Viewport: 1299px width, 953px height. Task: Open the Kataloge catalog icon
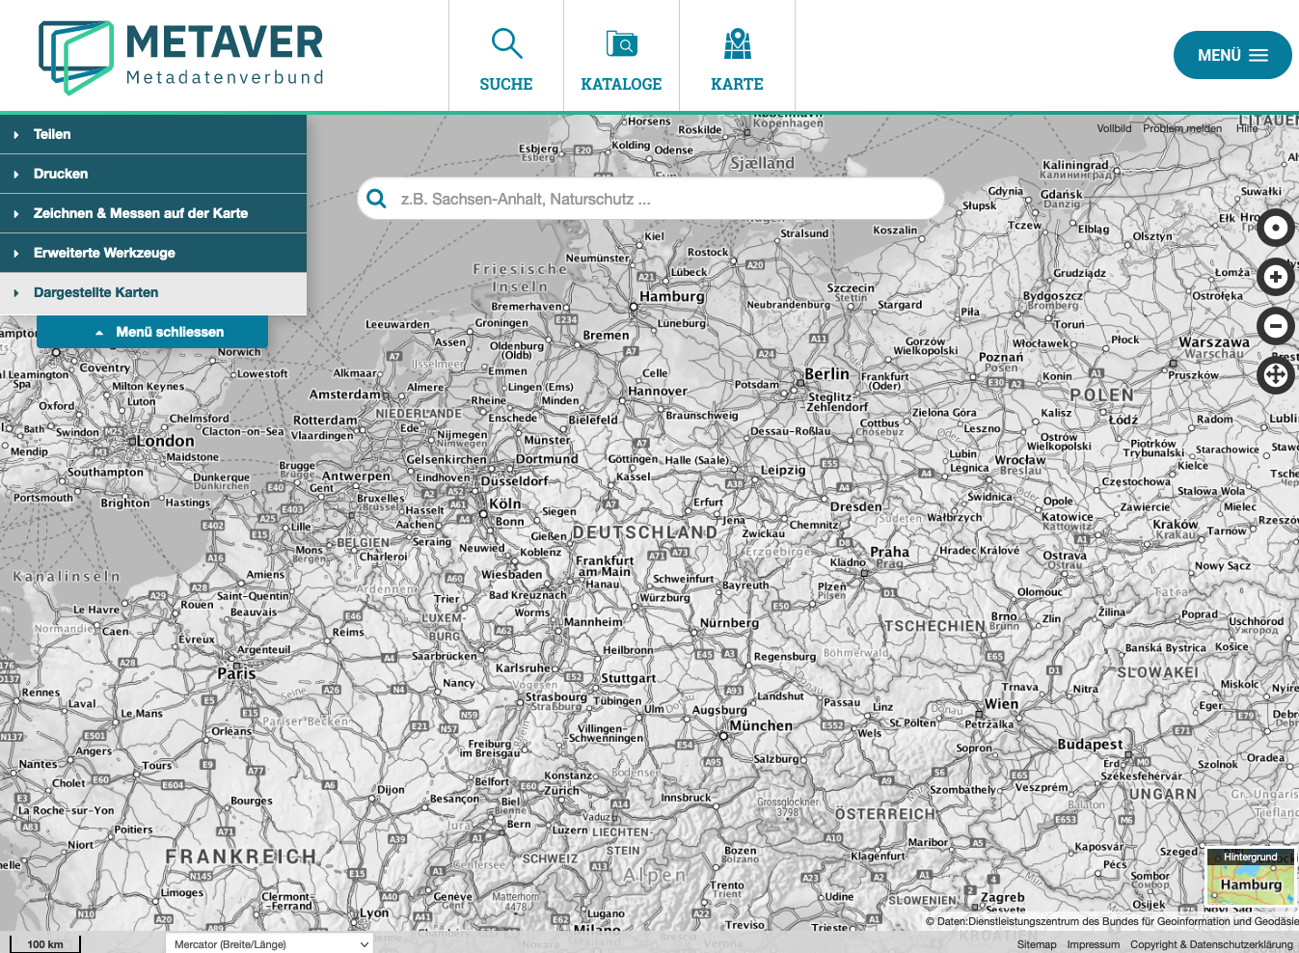621,43
